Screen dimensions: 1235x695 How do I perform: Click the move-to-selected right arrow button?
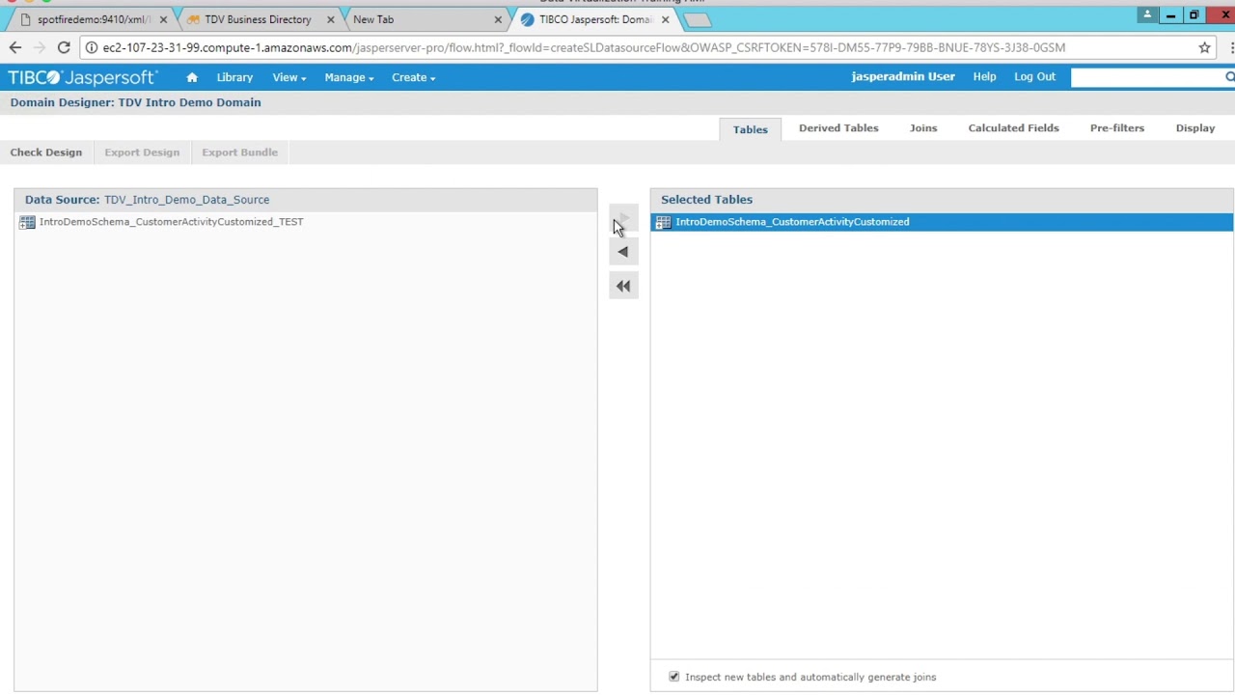pyautogui.click(x=623, y=219)
